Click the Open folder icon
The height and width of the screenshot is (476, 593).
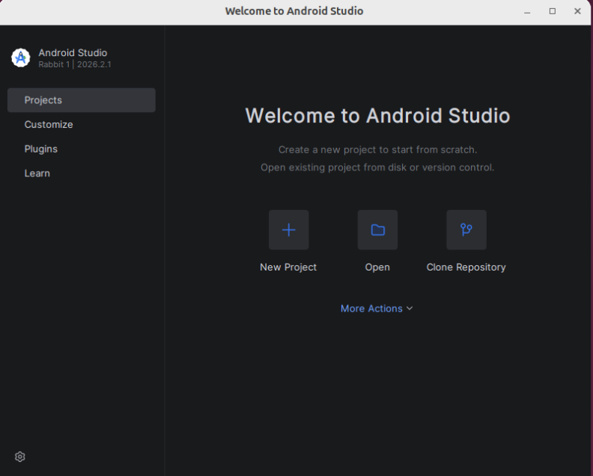point(377,229)
